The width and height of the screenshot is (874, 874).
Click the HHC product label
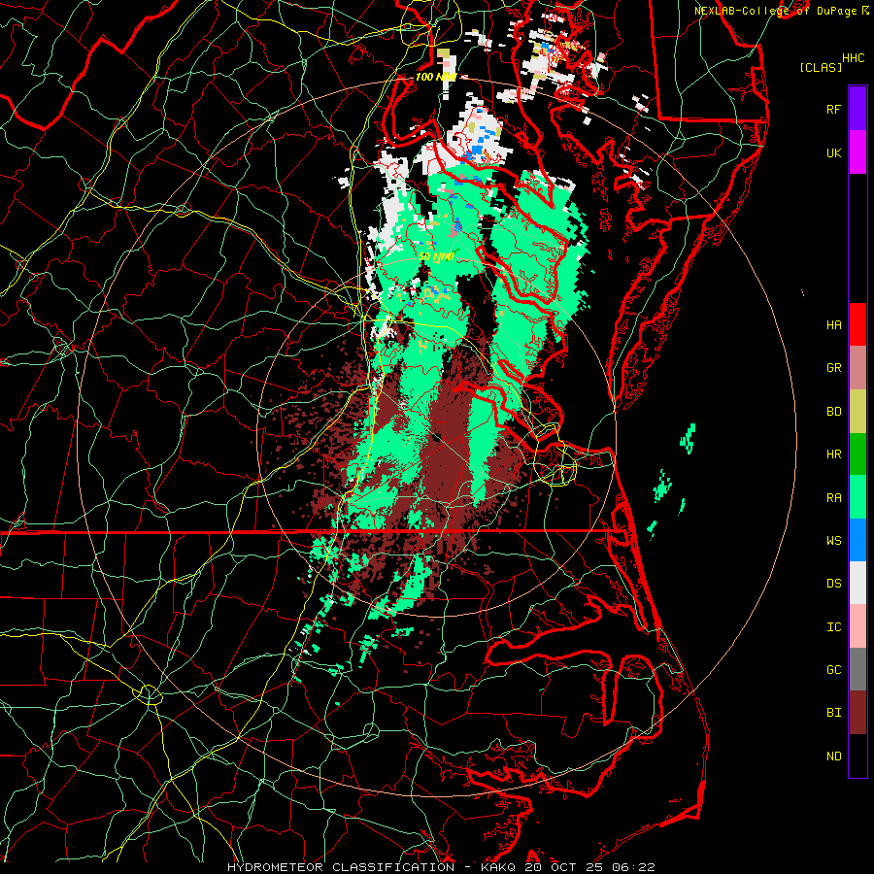[853, 58]
